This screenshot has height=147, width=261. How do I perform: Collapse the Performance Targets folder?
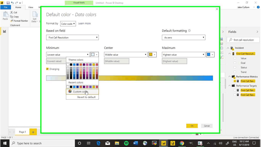coord(230,86)
